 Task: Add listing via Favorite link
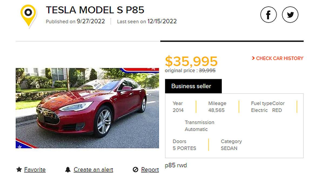pos(35,170)
